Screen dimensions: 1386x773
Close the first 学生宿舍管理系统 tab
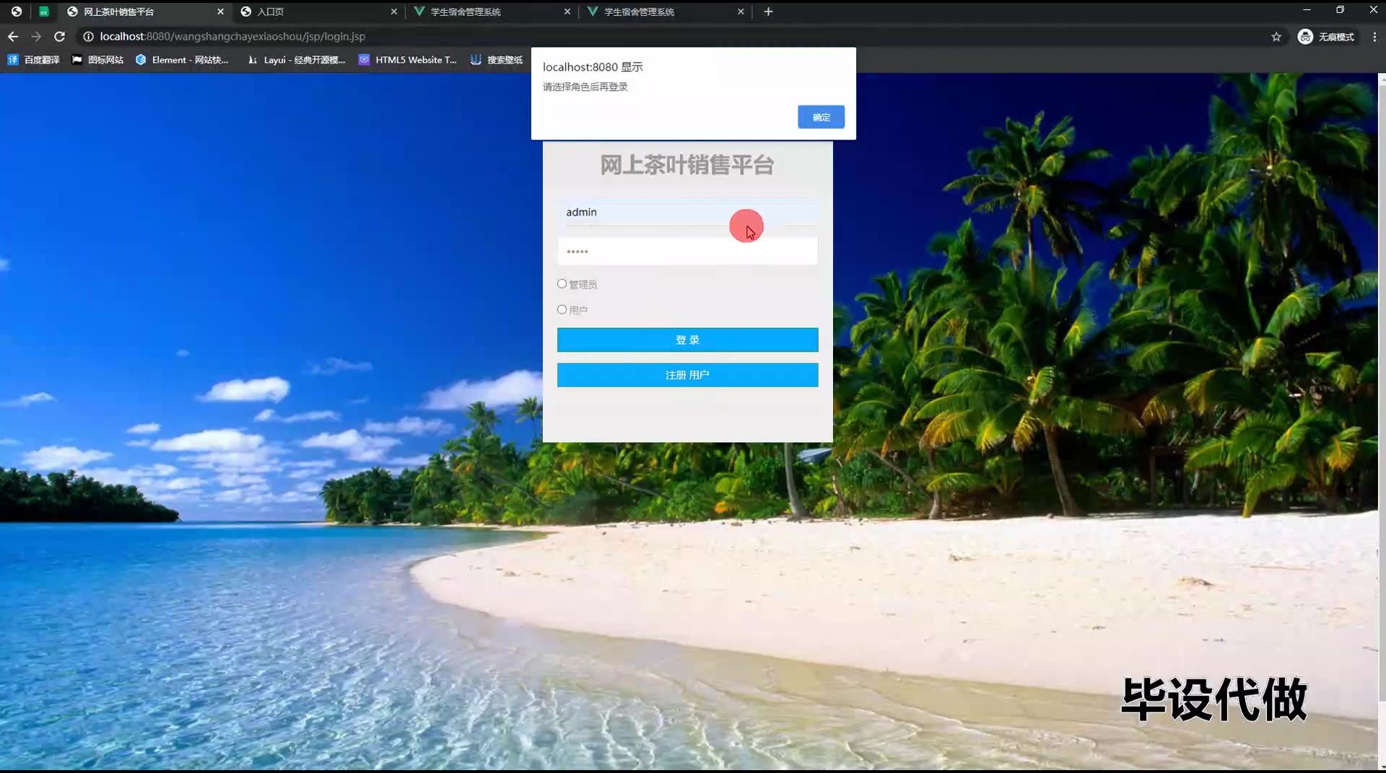coord(567,12)
